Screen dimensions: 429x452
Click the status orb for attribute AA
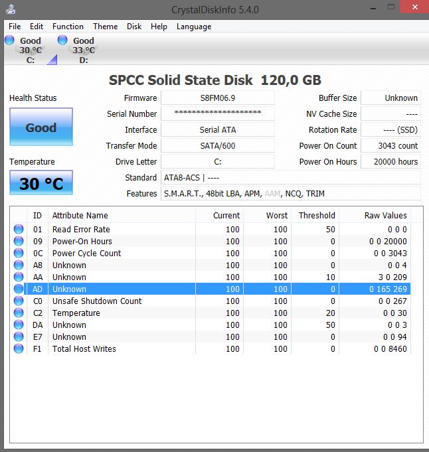19,277
